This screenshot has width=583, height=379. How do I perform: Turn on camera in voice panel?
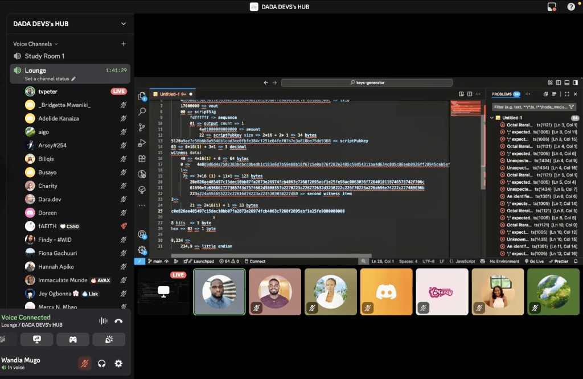[x=5, y=339]
